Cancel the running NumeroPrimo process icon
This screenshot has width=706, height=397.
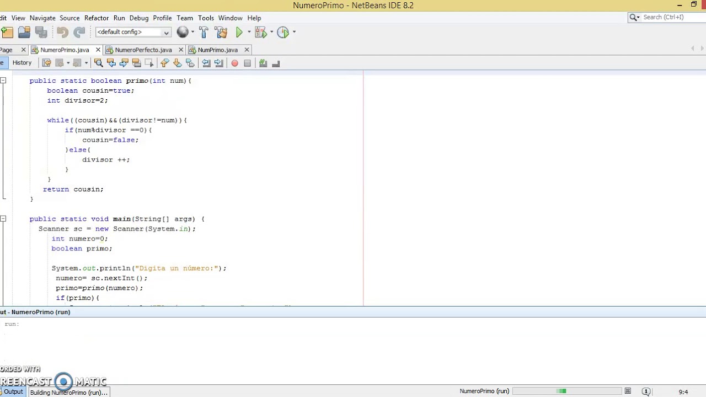click(x=628, y=391)
